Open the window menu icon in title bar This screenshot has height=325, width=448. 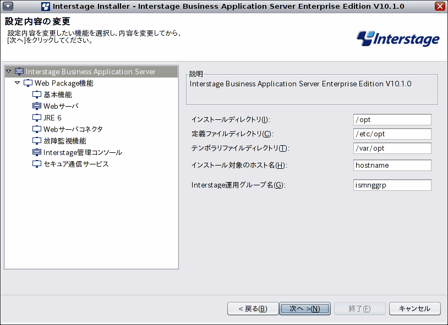(8, 6)
